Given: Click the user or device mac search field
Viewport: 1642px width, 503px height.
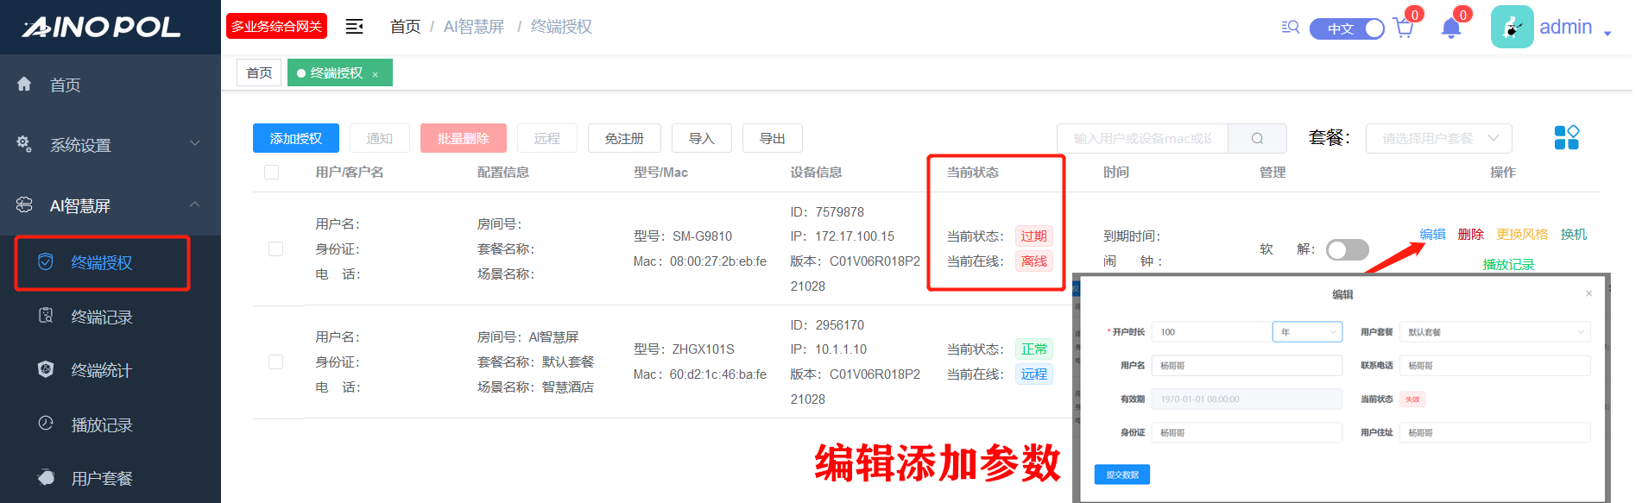Looking at the screenshot, I should coord(1142,138).
